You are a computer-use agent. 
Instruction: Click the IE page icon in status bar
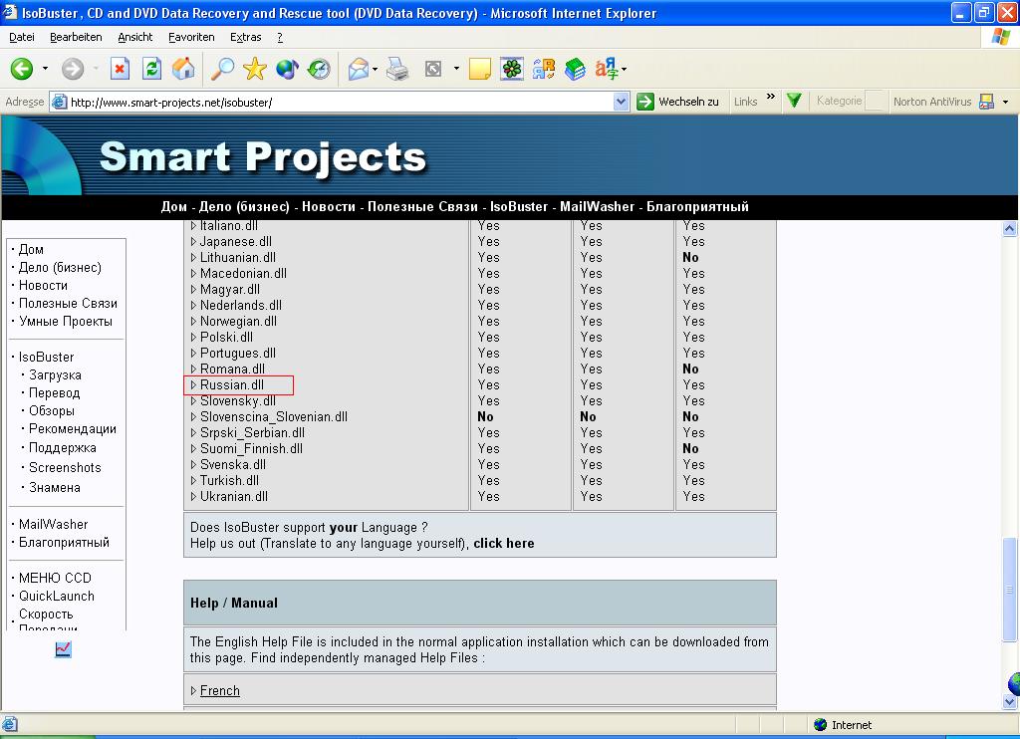[x=10, y=724]
